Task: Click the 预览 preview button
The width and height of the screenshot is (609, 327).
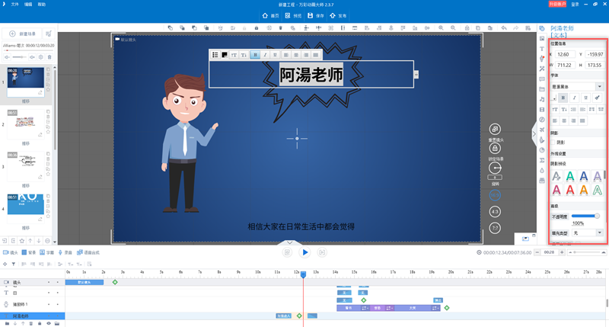Action: coord(293,15)
